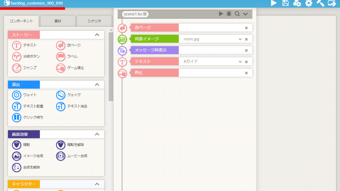Delete the 停止 row

click(246, 73)
